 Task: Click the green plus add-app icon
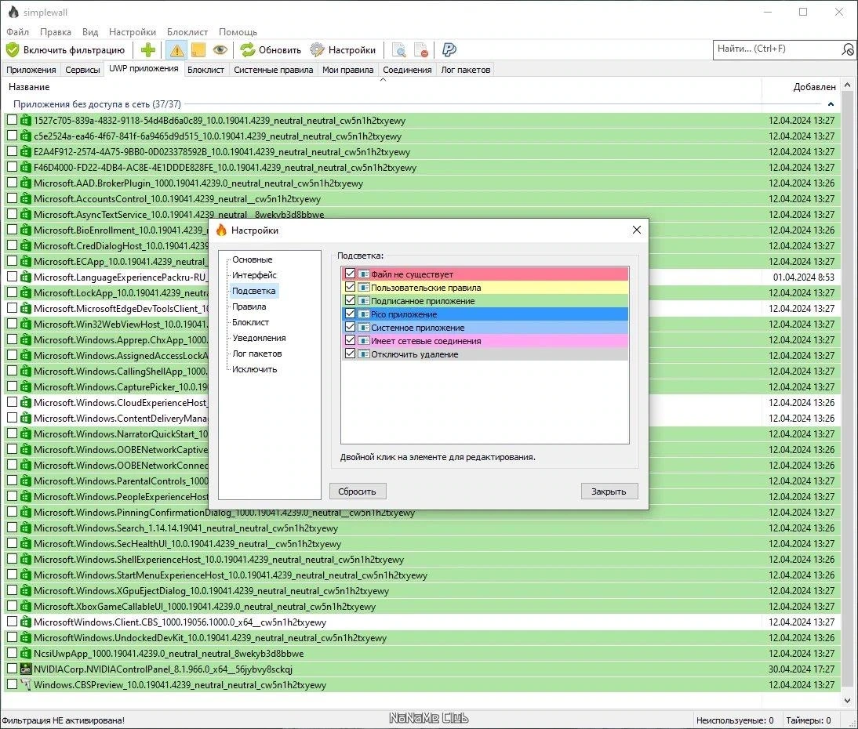pyautogui.click(x=147, y=49)
